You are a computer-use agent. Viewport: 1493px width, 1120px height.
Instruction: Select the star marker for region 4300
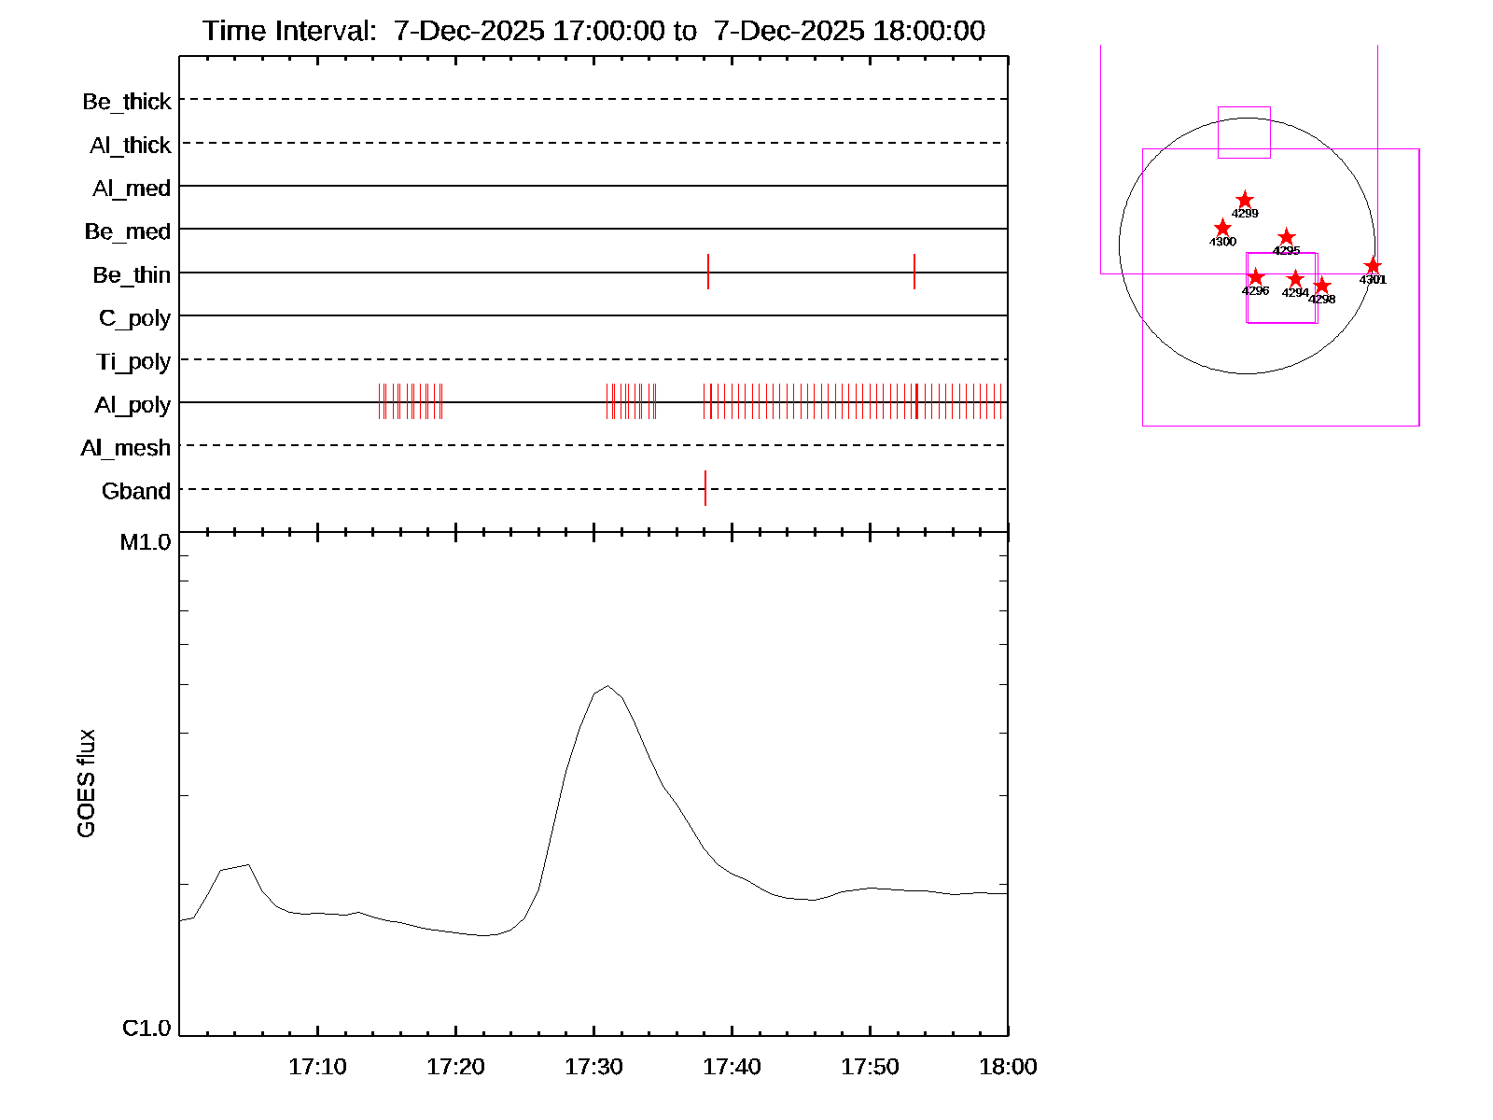[1222, 229]
